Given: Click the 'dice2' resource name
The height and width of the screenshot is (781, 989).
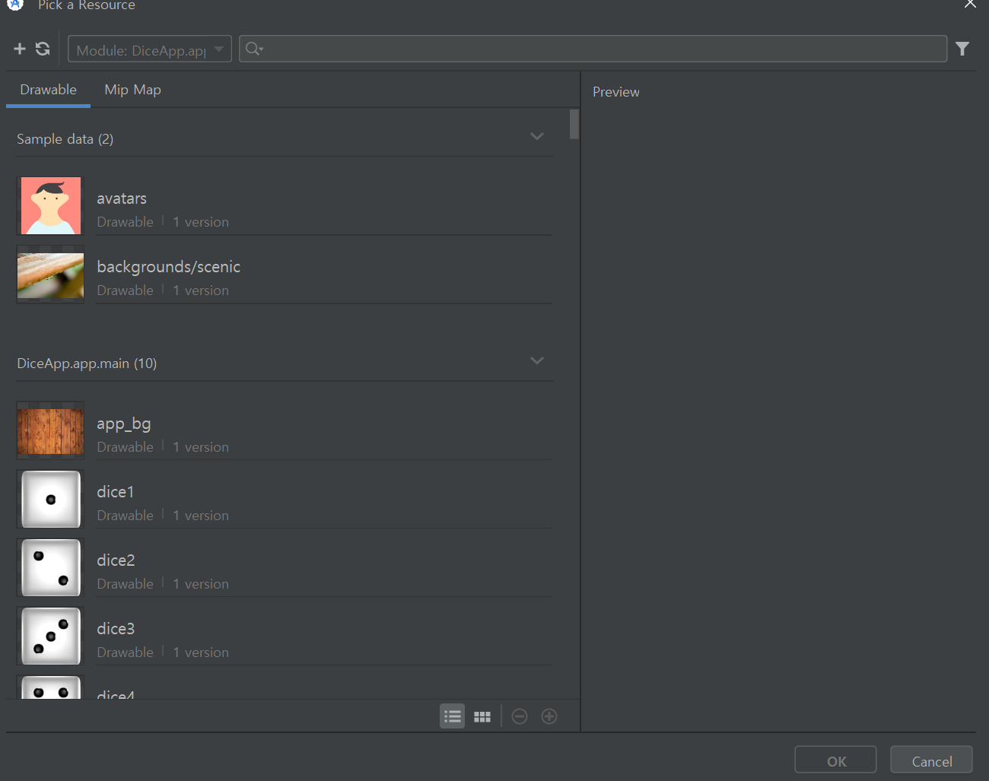Looking at the screenshot, I should click(x=116, y=560).
